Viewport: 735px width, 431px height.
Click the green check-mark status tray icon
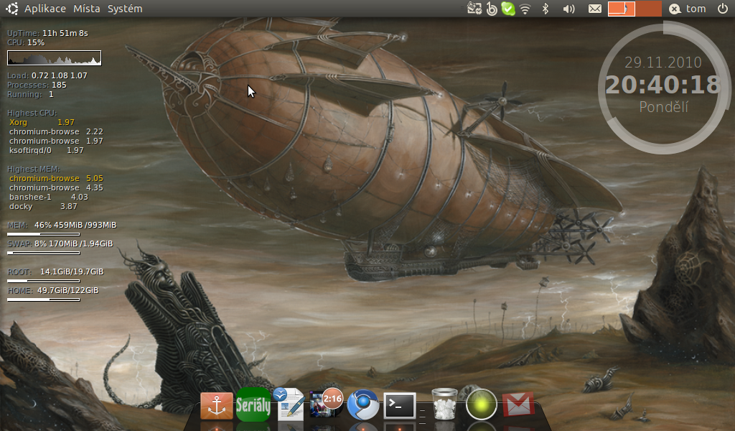(507, 9)
